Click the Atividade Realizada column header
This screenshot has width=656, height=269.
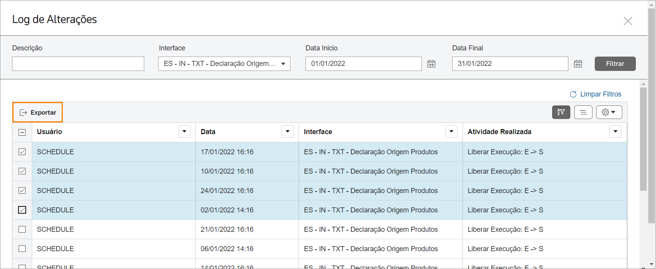coord(499,132)
